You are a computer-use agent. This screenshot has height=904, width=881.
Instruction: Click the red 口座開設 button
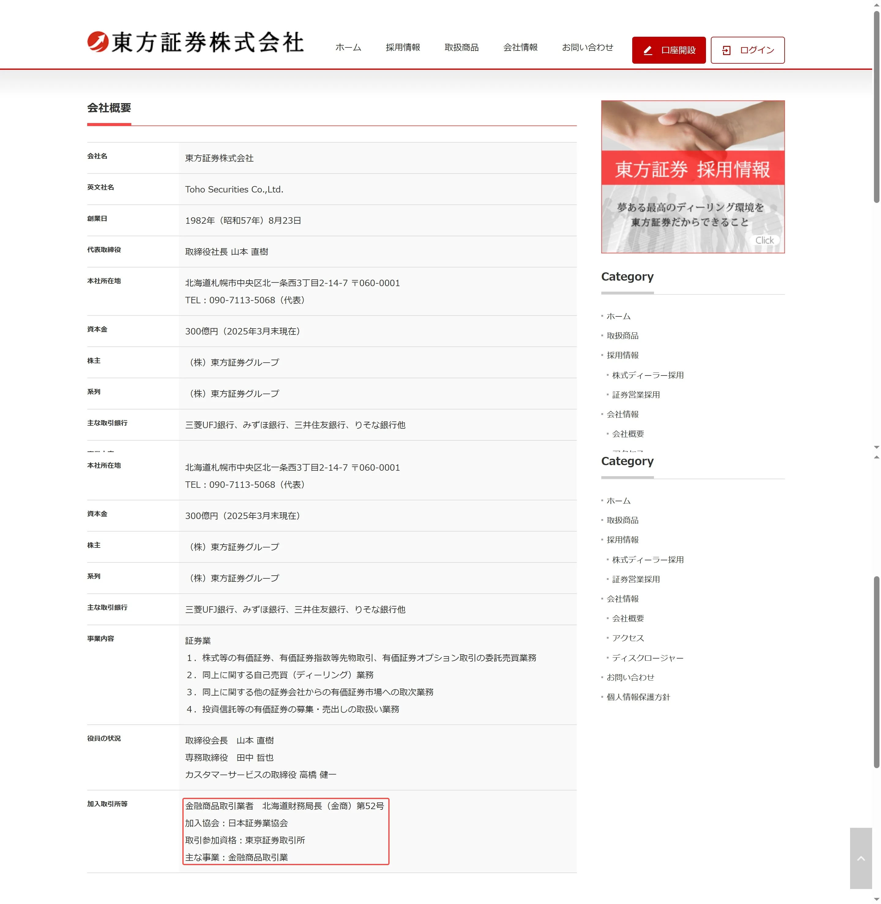[669, 50]
